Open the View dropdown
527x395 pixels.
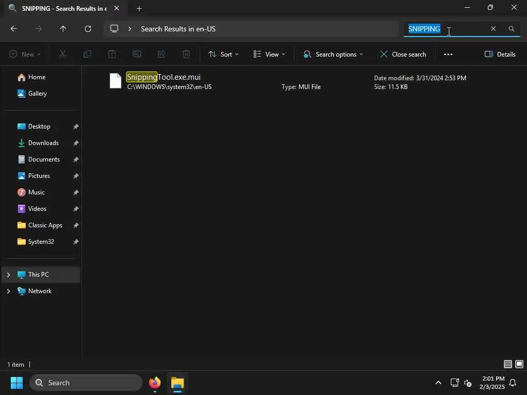coord(269,54)
